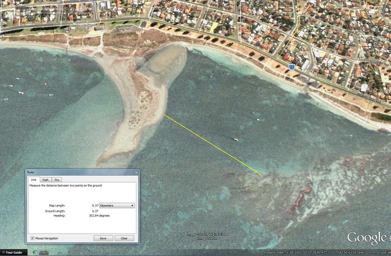The height and width of the screenshot is (256, 391).
Task: Click the blue route shield on road
Action: point(292,67)
